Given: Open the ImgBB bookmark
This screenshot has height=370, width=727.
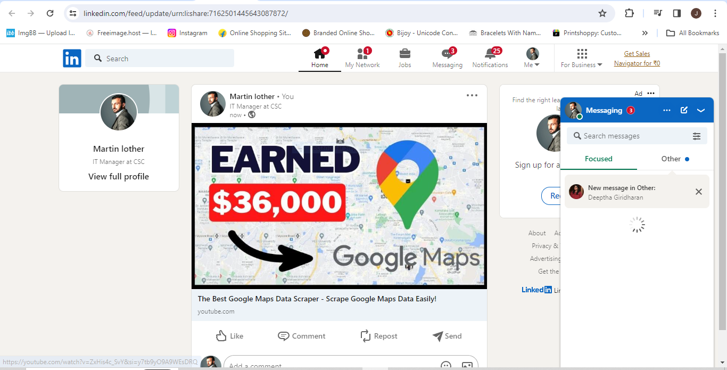Looking at the screenshot, I should pyautogui.click(x=40, y=33).
